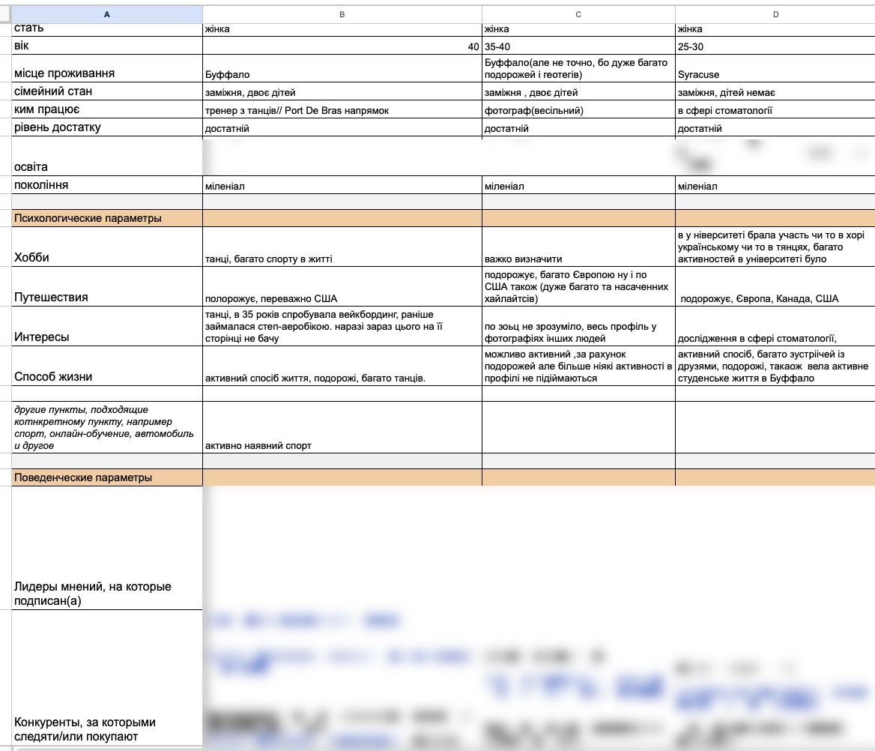Select 'заміжня, двоє дітей' cell in column B
Screen dimensions: 875x751
[x=342, y=91]
